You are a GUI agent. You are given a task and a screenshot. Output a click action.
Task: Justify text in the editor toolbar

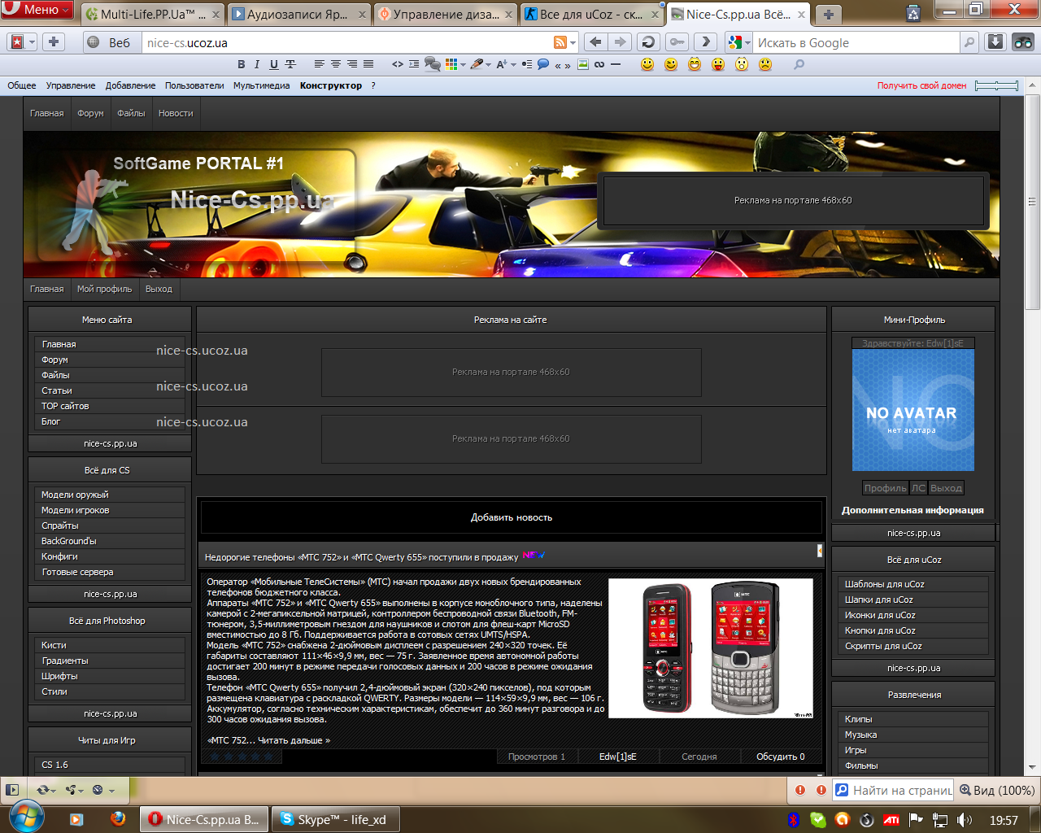pos(368,64)
